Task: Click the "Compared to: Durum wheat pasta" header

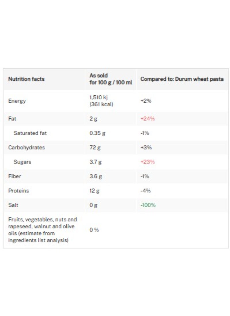Action: [182, 79]
